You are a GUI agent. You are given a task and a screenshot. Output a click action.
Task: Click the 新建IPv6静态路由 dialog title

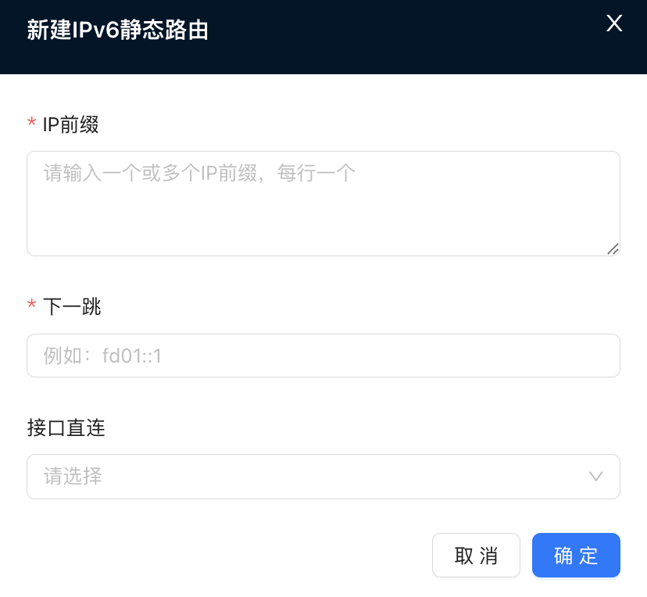pyautogui.click(x=117, y=30)
